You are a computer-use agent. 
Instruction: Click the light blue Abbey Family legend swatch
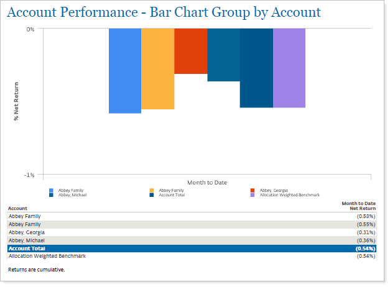(52, 190)
